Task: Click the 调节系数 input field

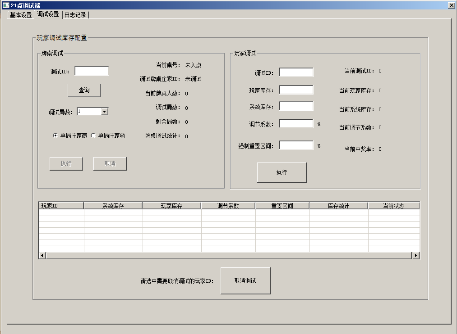Action: (x=295, y=123)
